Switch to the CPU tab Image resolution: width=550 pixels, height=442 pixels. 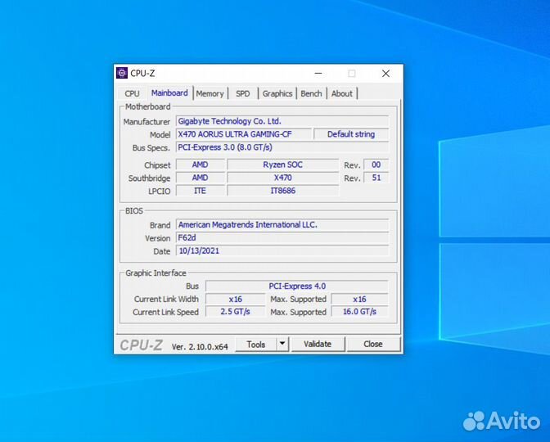pos(132,93)
